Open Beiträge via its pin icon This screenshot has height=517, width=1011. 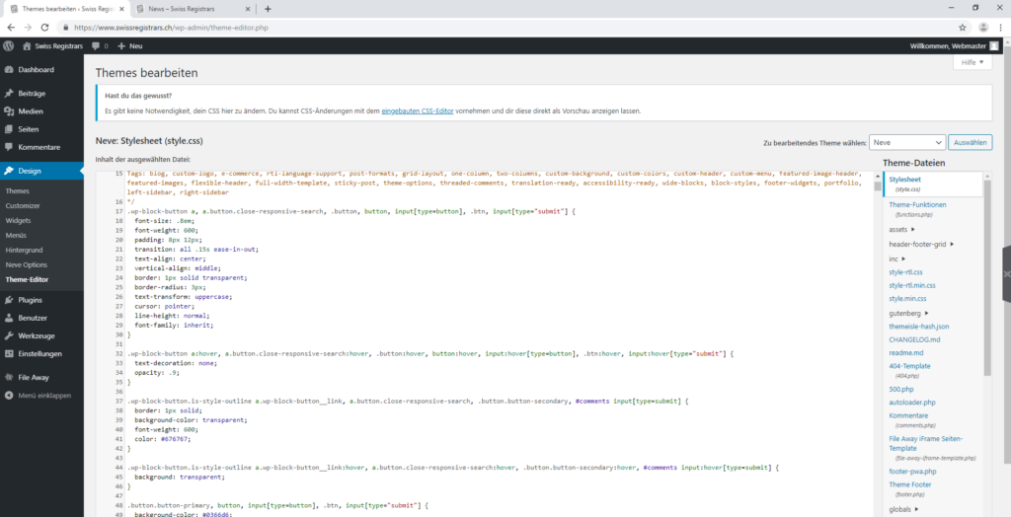pyautogui.click(x=9, y=93)
